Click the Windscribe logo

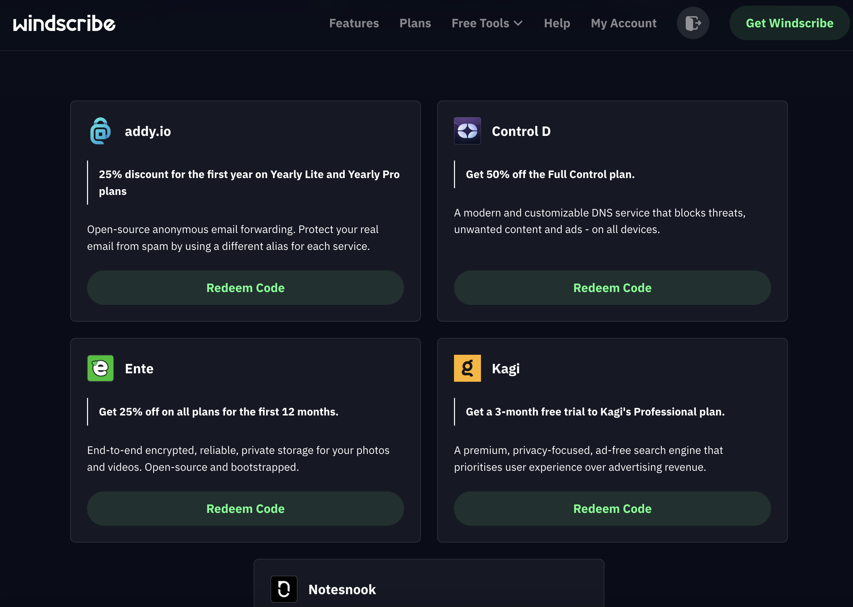[64, 23]
